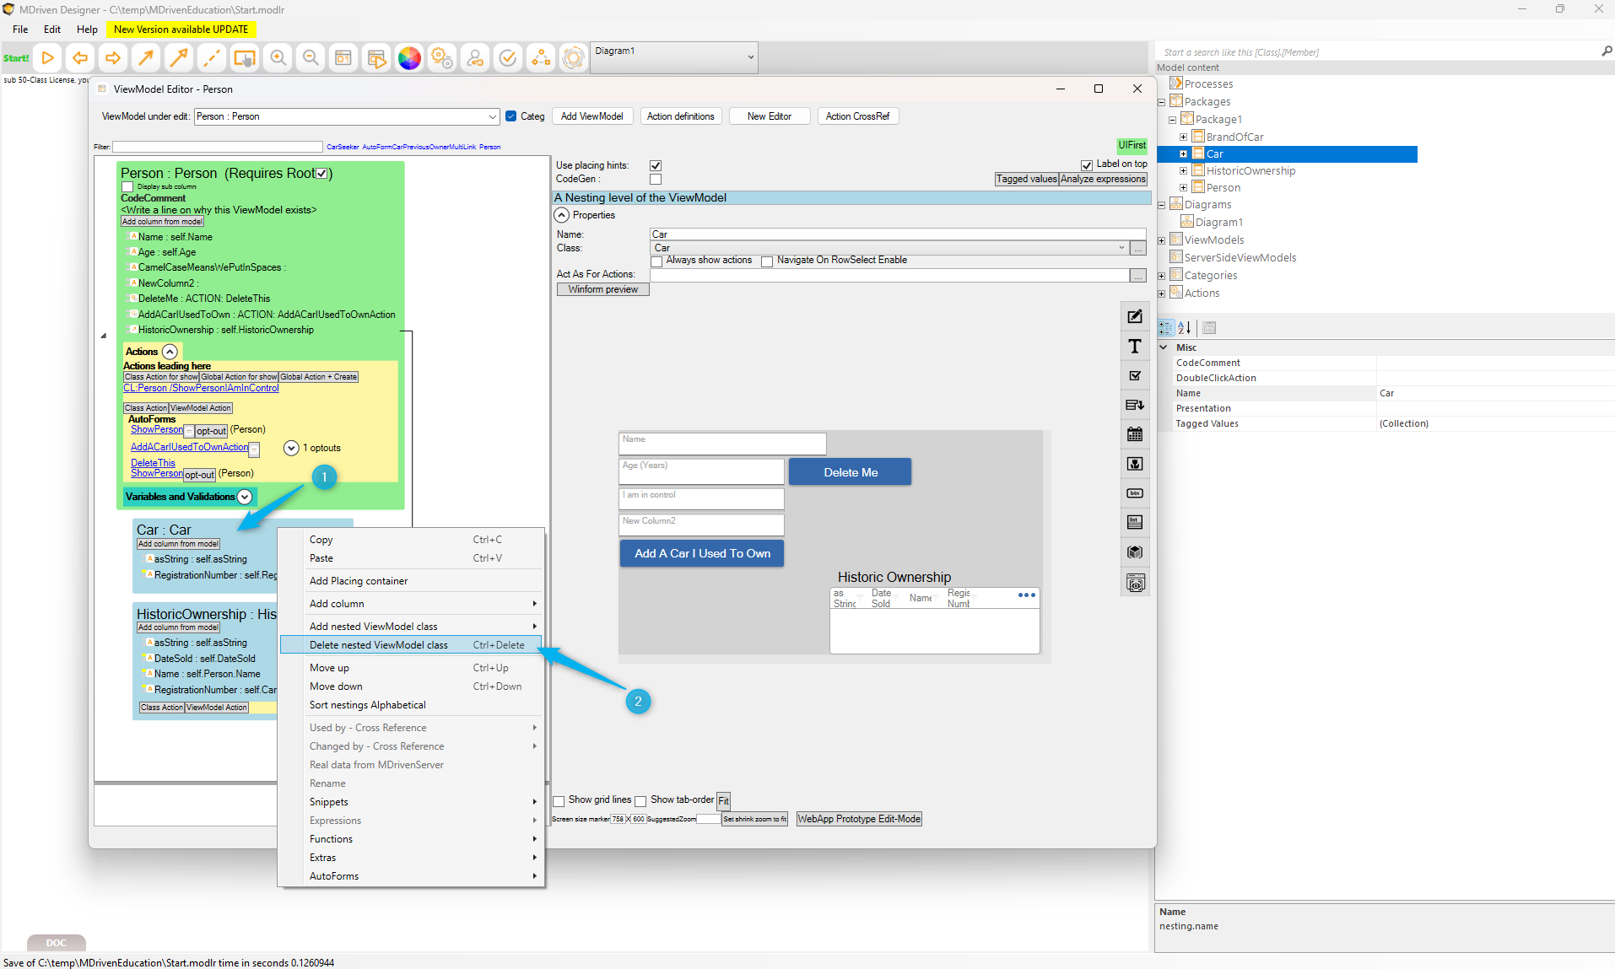Select the calendar date picker widget icon
Screen dimensions: 1615x969
pyautogui.click(x=1135, y=434)
